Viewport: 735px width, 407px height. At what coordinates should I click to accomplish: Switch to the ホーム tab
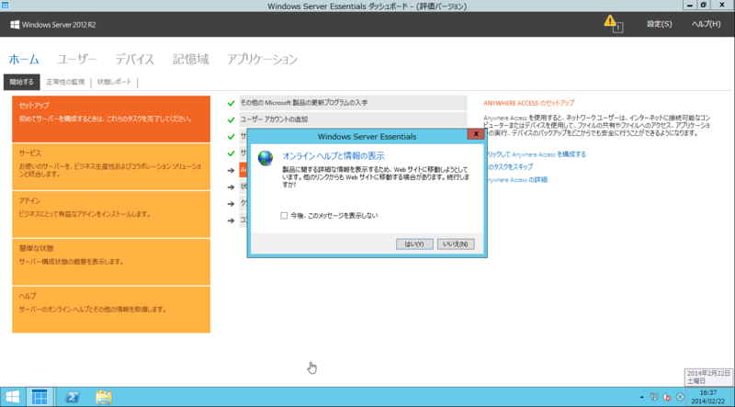coord(24,60)
